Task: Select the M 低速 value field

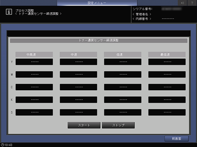Action: (123, 74)
